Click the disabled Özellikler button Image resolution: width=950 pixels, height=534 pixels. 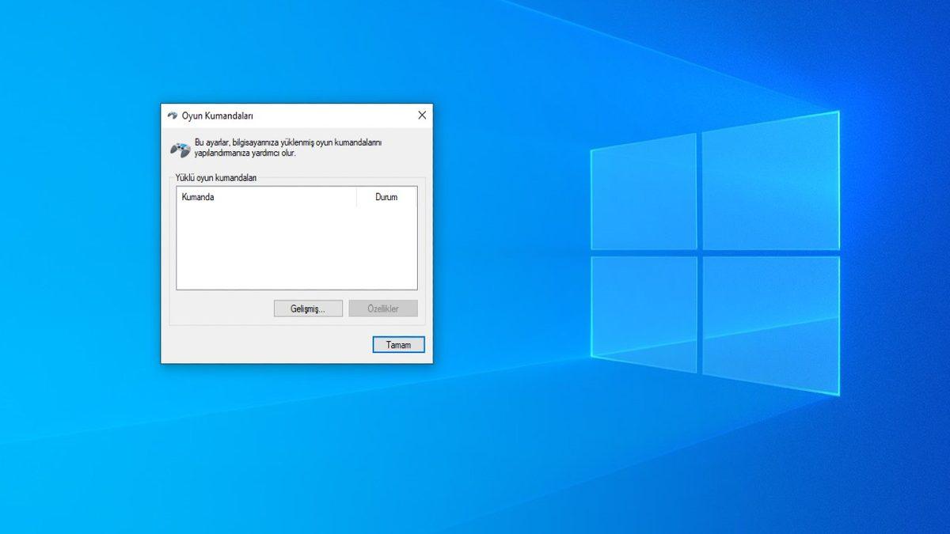[383, 308]
